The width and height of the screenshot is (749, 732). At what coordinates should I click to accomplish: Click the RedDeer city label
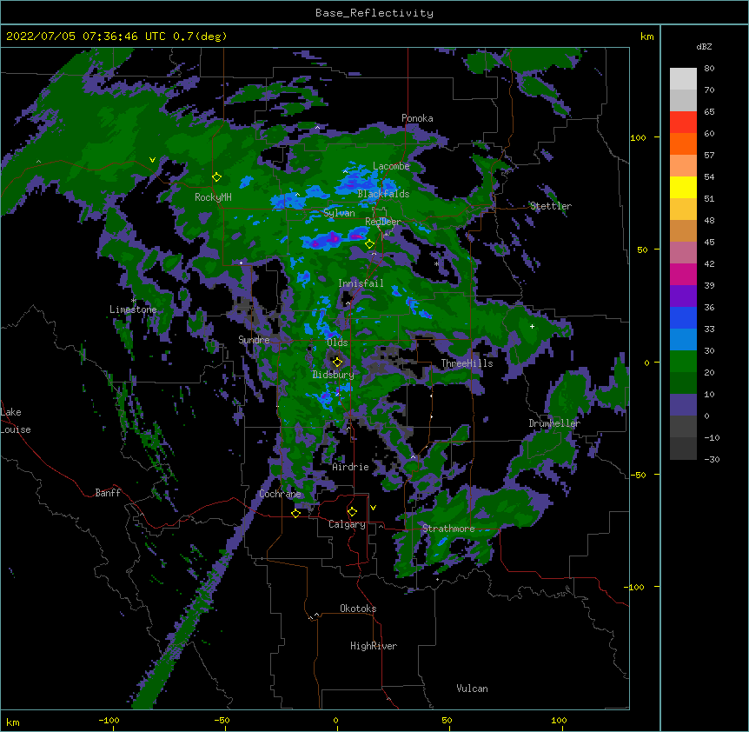[x=383, y=221]
